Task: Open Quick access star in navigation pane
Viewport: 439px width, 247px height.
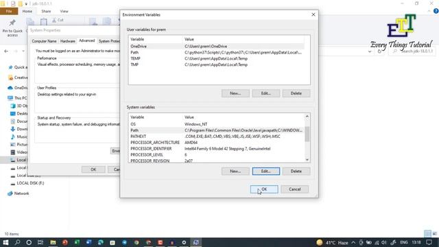Action: 11,67
